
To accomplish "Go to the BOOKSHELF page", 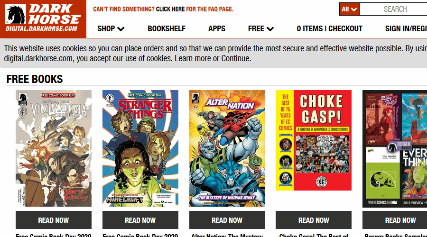I will (167, 28).
